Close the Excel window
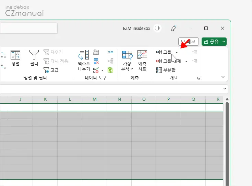The image size is (252, 186). [x=223, y=28]
